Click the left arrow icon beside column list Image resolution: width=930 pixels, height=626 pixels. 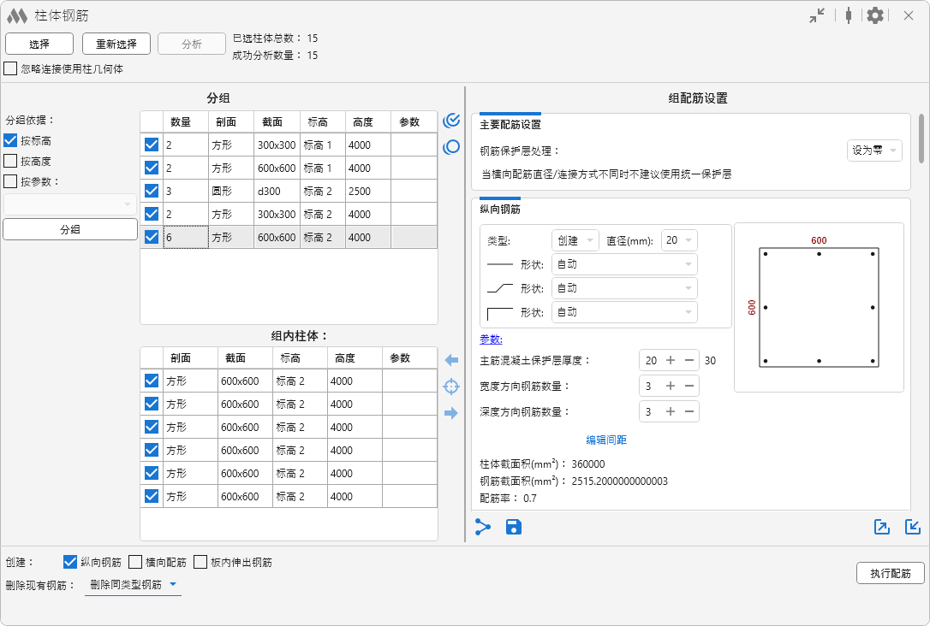[x=451, y=360]
